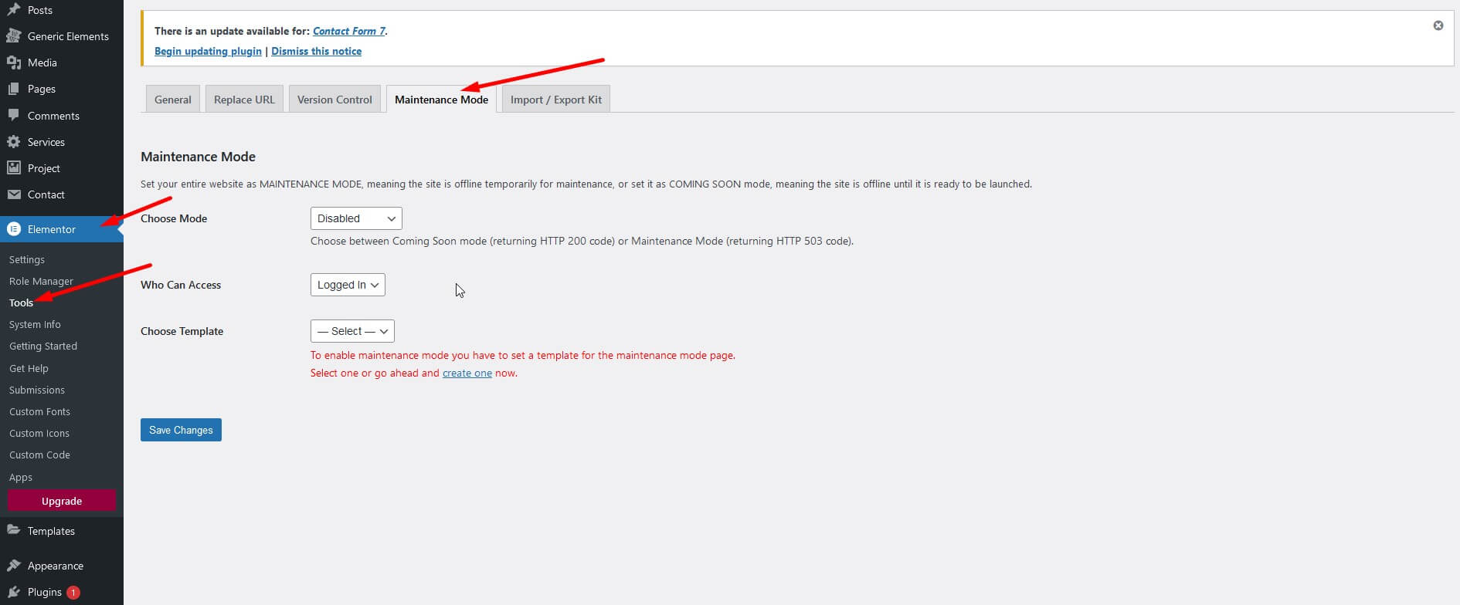
Task: Click the Begin updating plugin link
Action: 208,51
